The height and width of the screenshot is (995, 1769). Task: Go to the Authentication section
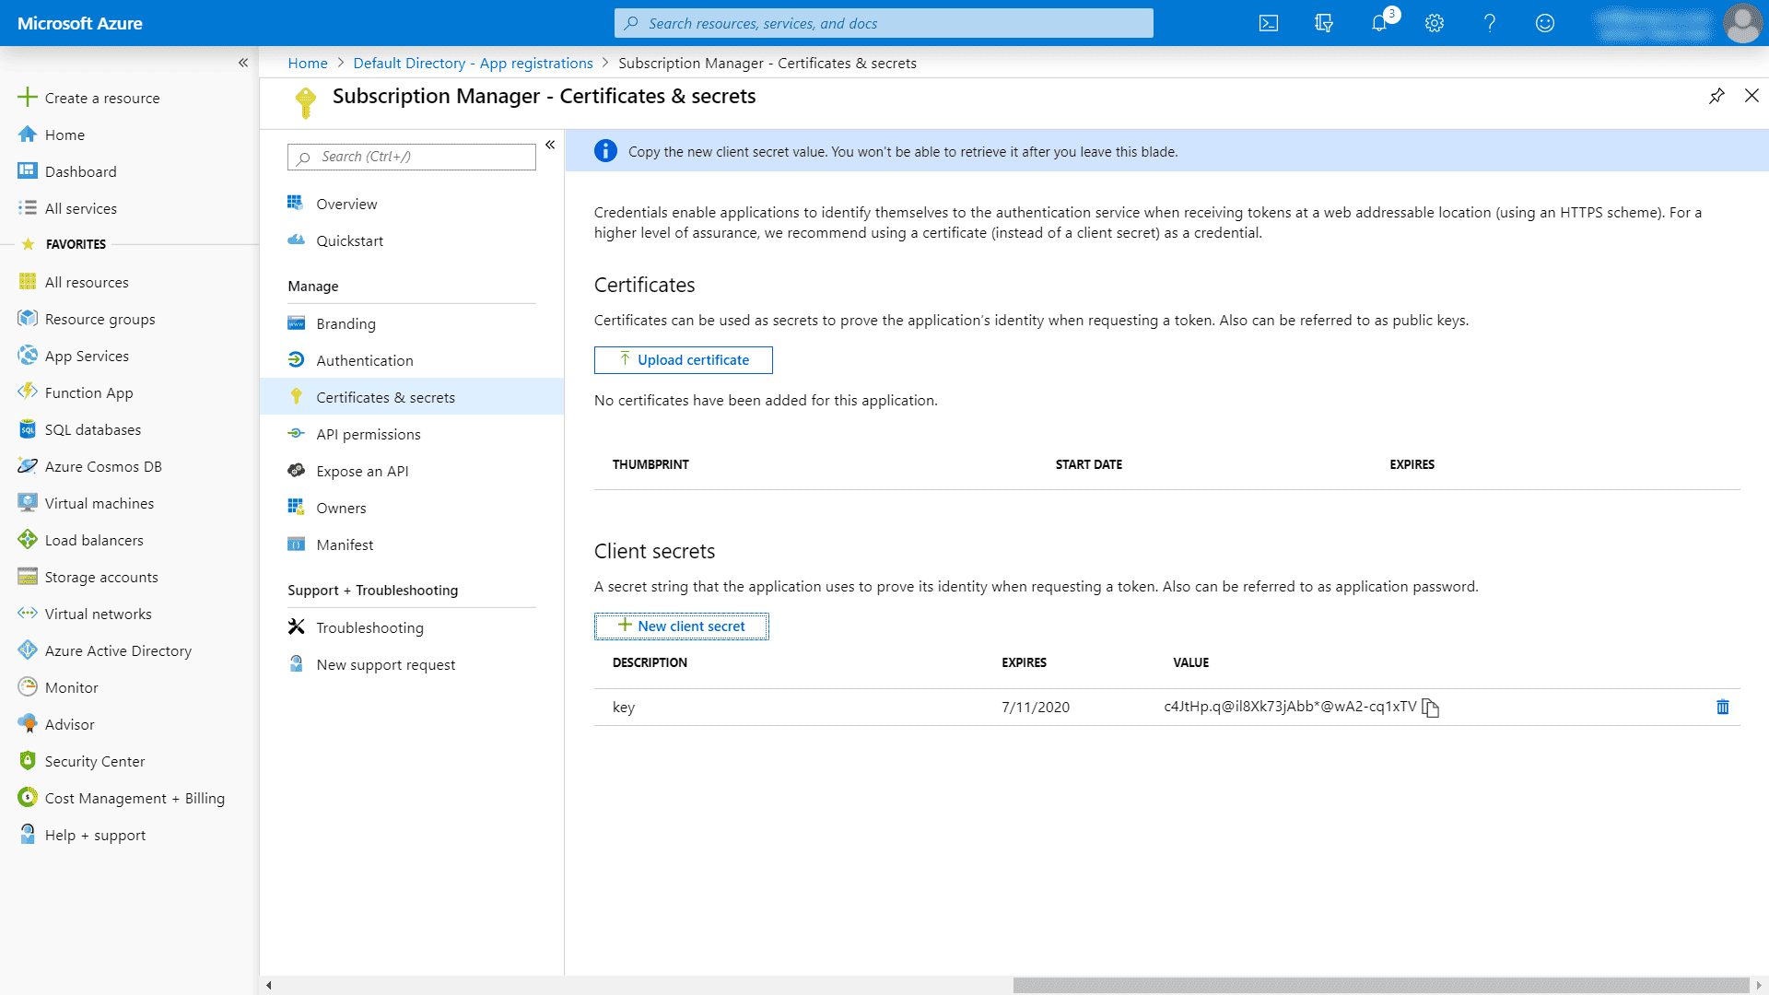click(364, 360)
